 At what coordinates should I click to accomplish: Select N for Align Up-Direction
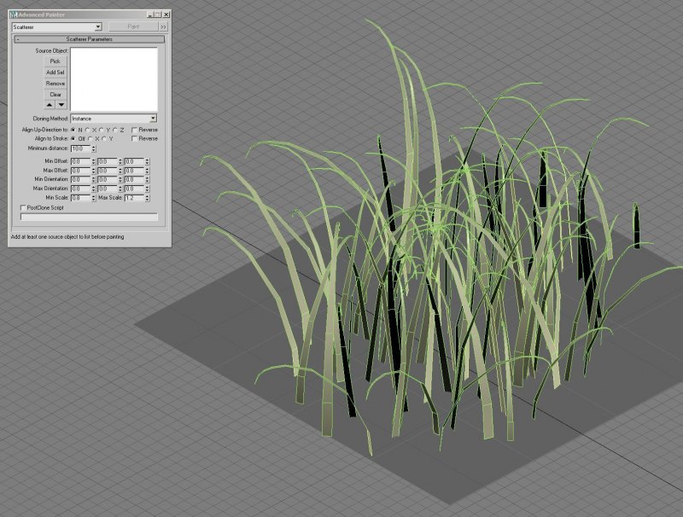coord(73,131)
